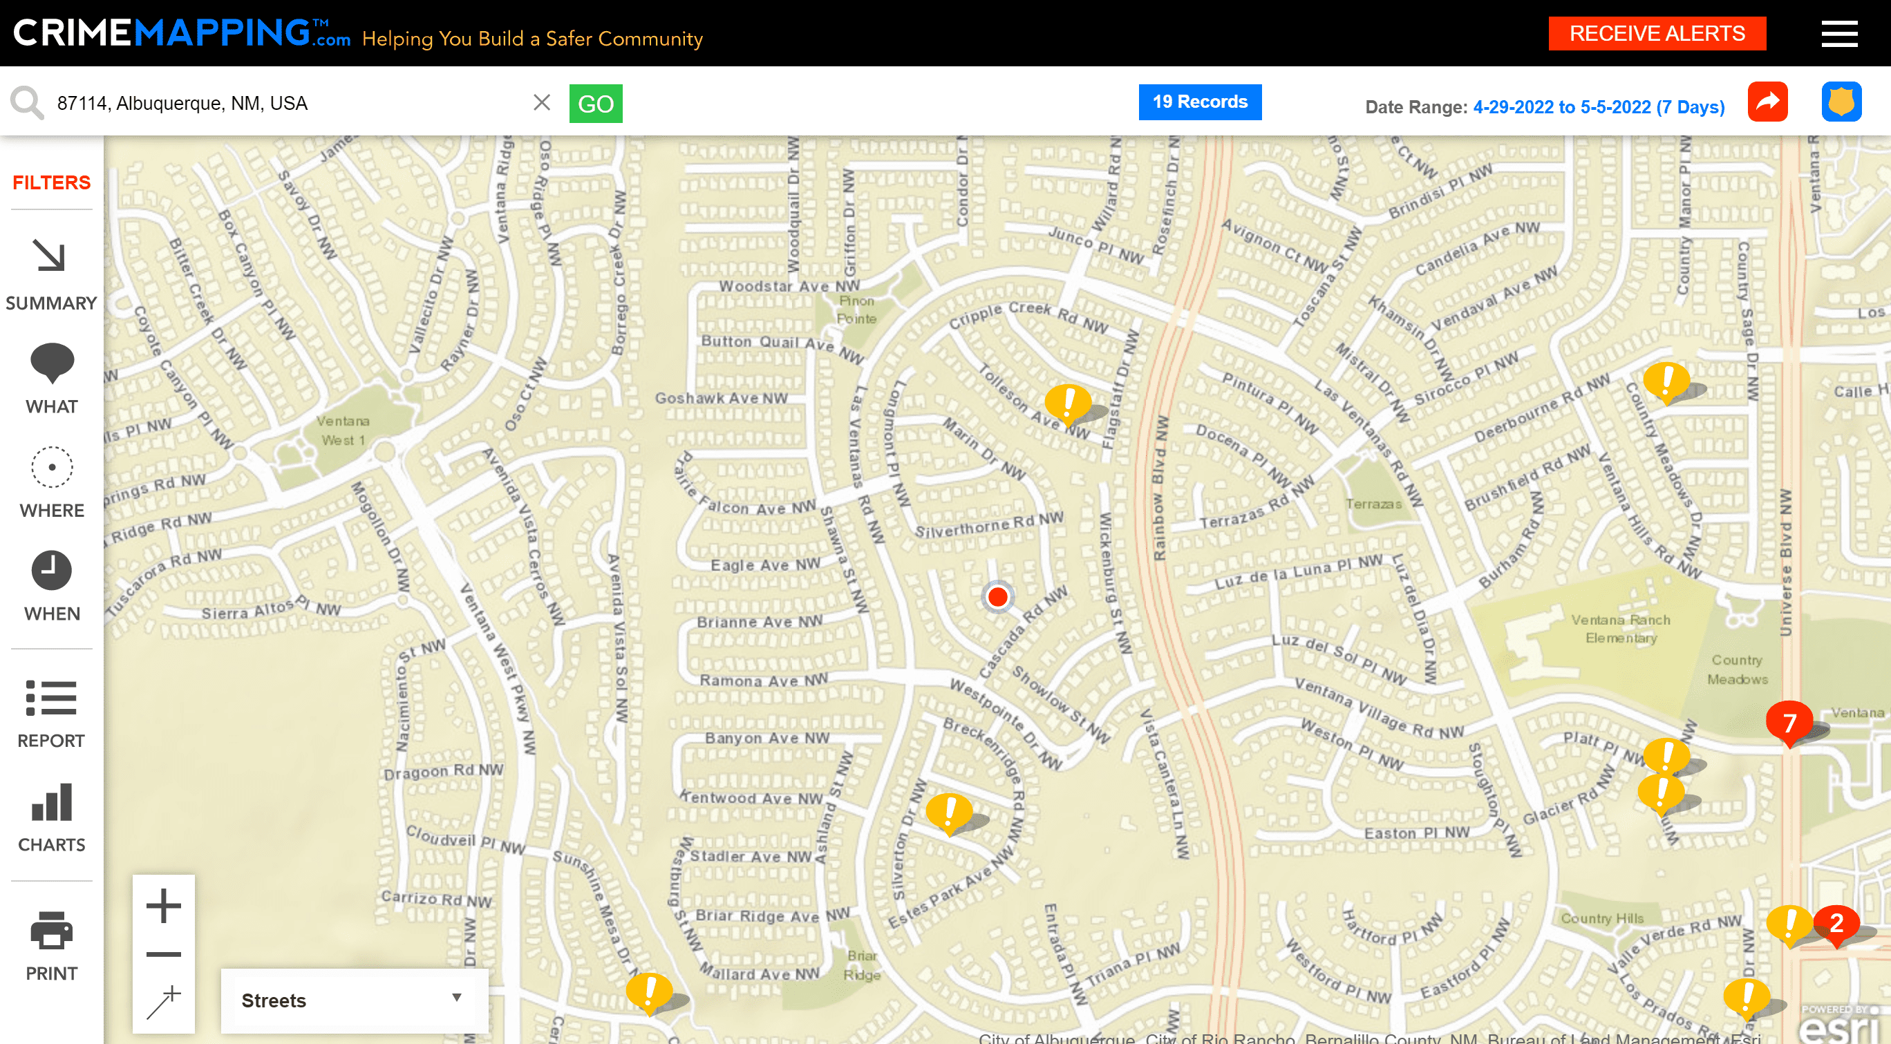The width and height of the screenshot is (1891, 1044).
Task: Click the red cluster marker labeled 7
Action: tap(1789, 723)
